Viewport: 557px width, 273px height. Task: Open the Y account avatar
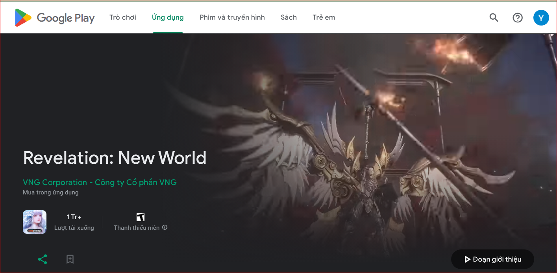pos(541,18)
